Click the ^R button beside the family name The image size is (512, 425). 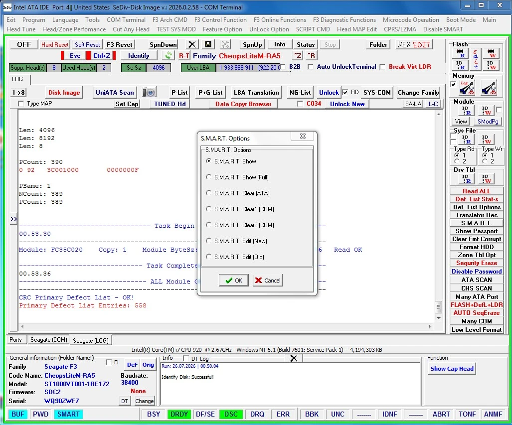click(312, 55)
